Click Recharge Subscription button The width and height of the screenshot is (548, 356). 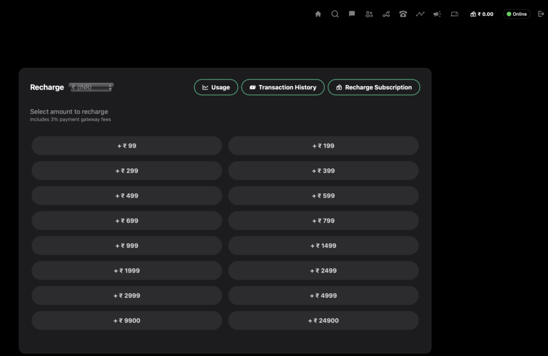[x=374, y=87]
